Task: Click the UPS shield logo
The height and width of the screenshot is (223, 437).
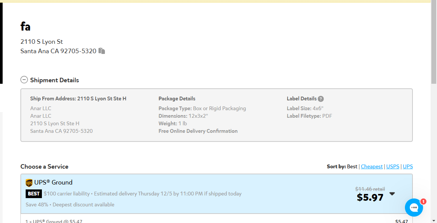Action: point(29,183)
